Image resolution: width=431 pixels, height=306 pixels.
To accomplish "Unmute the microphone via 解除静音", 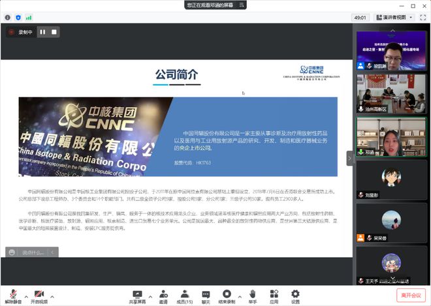I will 13,296.
